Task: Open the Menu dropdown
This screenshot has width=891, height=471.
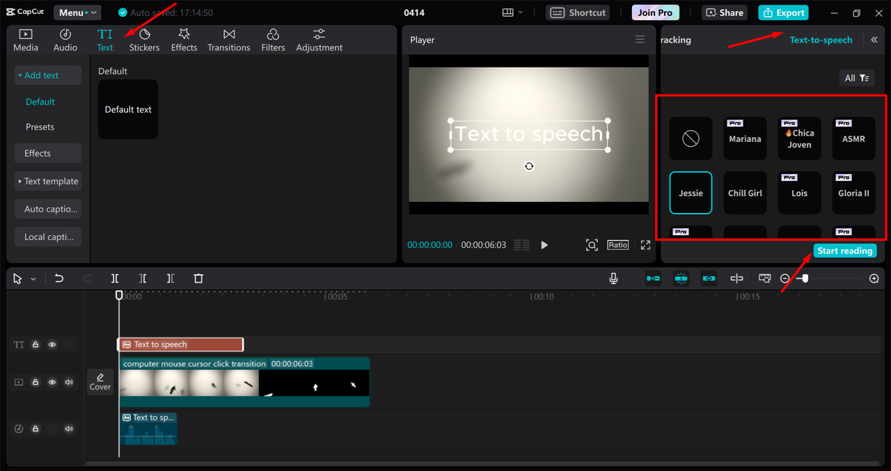Action: tap(76, 13)
